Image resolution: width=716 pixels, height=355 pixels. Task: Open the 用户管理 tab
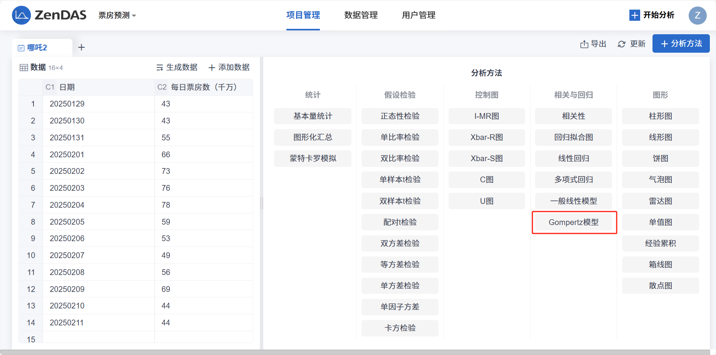418,15
